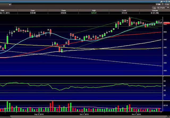Select the Volume value 8,121,188
The image size is (170, 118).
(x=155, y=13)
